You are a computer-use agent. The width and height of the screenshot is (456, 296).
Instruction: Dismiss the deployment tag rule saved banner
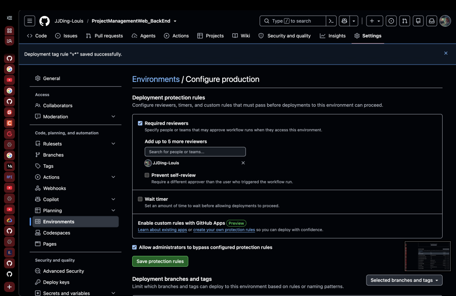point(446,53)
